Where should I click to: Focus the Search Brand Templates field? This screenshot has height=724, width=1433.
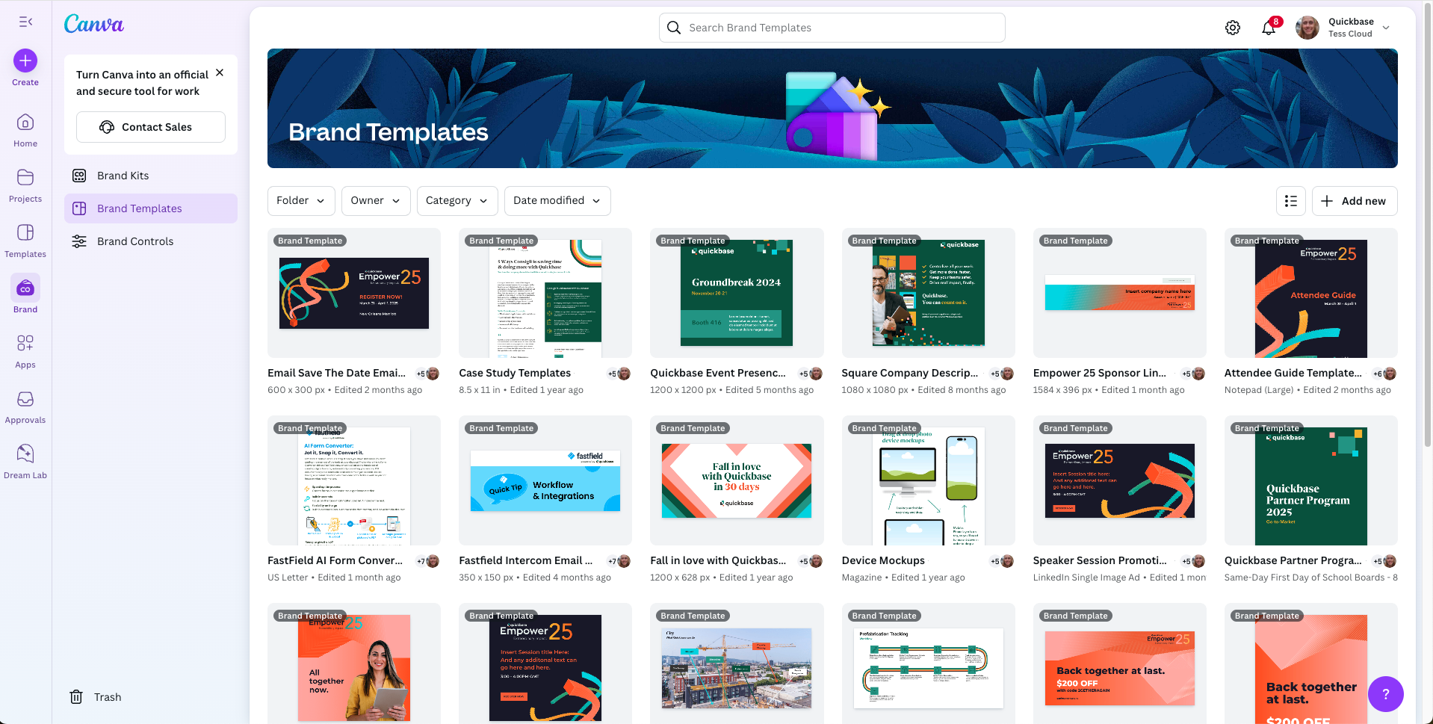click(832, 28)
